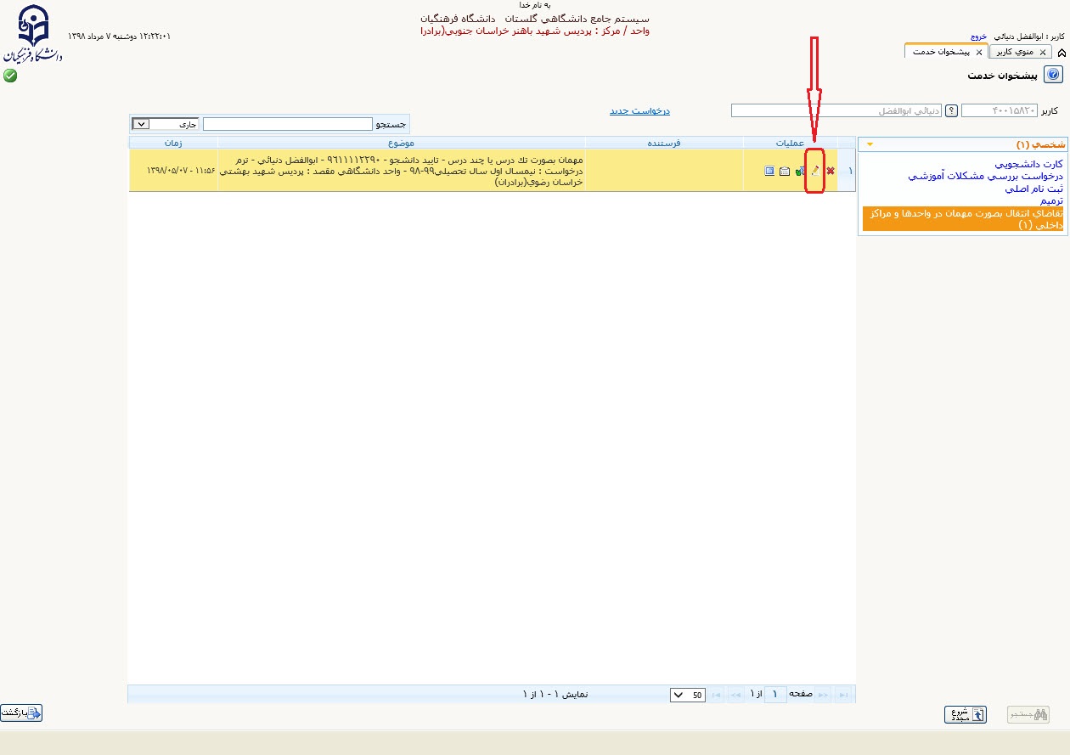Open the 50 rows-per-page dropdown
The width and height of the screenshot is (1070, 755).
point(687,695)
